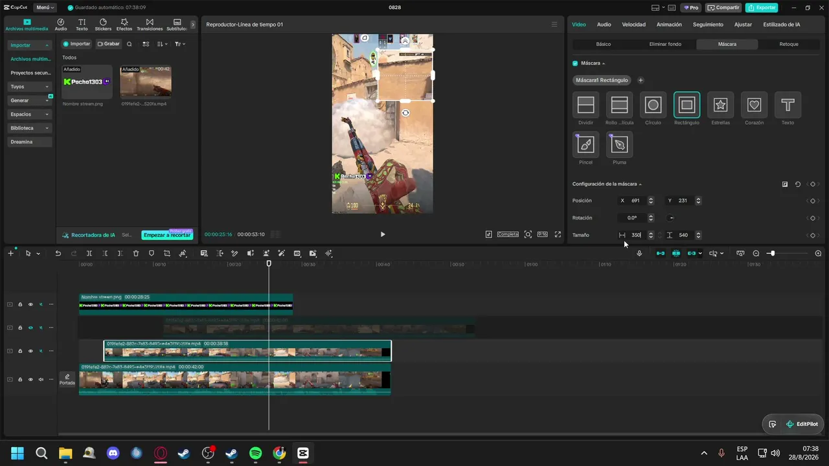Toggle visibility of the second hidden track
Viewport: 829px width, 466px height.
pyautogui.click(x=30, y=327)
